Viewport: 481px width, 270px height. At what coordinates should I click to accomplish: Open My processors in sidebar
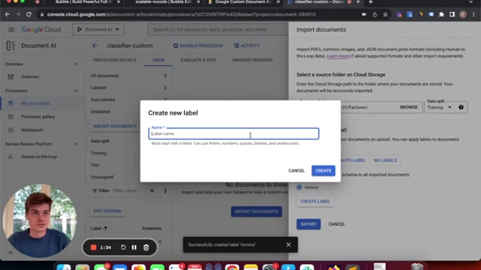pyautogui.click(x=35, y=103)
